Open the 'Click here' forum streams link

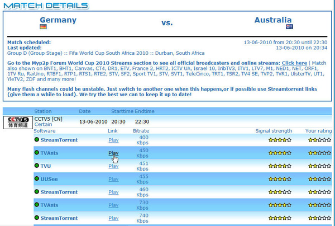(x=294, y=63)
